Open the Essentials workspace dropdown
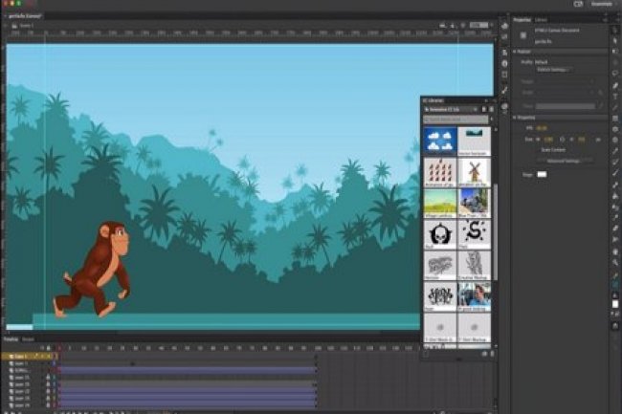Image resolution: width=622 pixels, height=414 pixels. [x=599, y=4]
